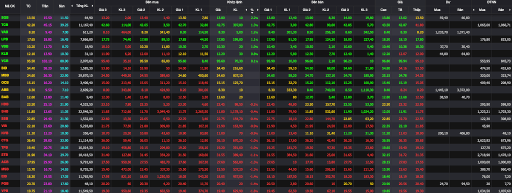The image size is (512, 193).
Task: Click the Mua header under Dư
Action: click(437, 10)
